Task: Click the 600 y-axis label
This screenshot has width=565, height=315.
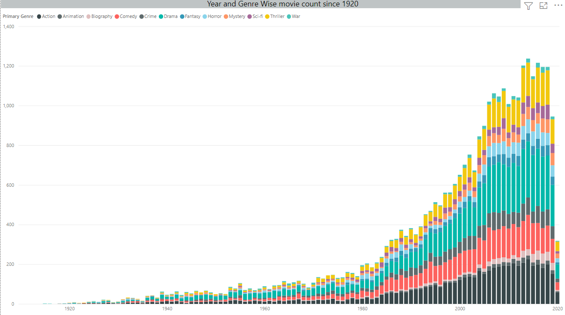Action: (x=11, y=185)
